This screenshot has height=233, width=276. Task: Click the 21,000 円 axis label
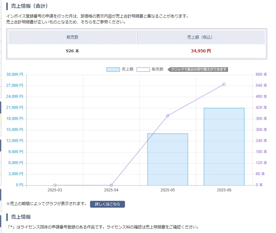(x=15, y=108)
